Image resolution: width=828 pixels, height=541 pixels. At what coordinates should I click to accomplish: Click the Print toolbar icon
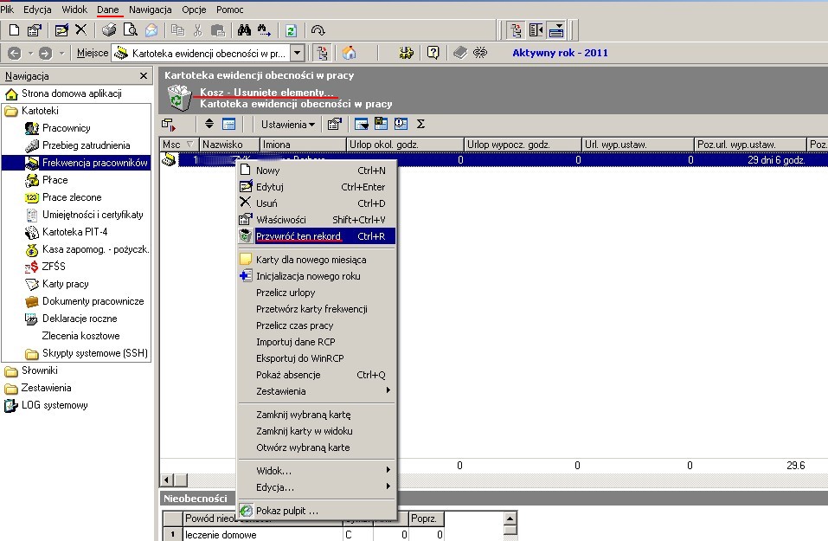tap(109, 30)
